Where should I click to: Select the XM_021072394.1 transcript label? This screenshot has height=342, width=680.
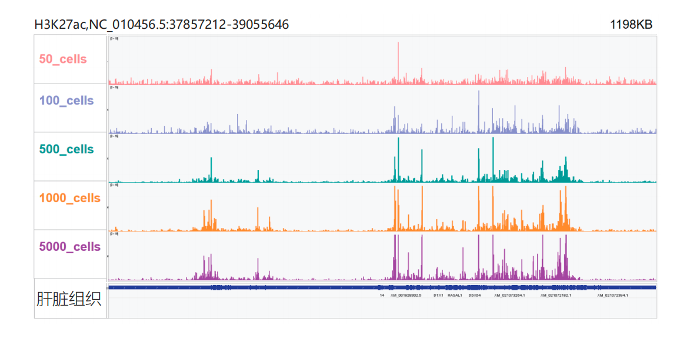point(613,296)
